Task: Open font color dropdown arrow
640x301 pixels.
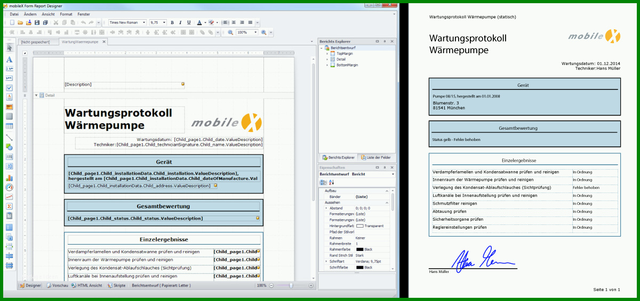Action: click(205, 22)
